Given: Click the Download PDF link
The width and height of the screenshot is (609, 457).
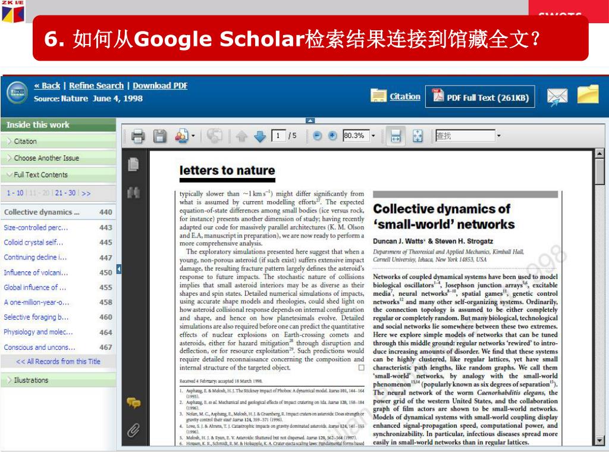Looking at the screenshot, I should pyautogui.click(x=160, y=86).
